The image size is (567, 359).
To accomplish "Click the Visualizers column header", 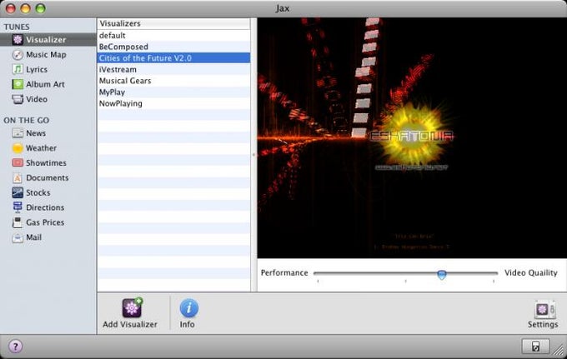I will click(x=173, y=23).
